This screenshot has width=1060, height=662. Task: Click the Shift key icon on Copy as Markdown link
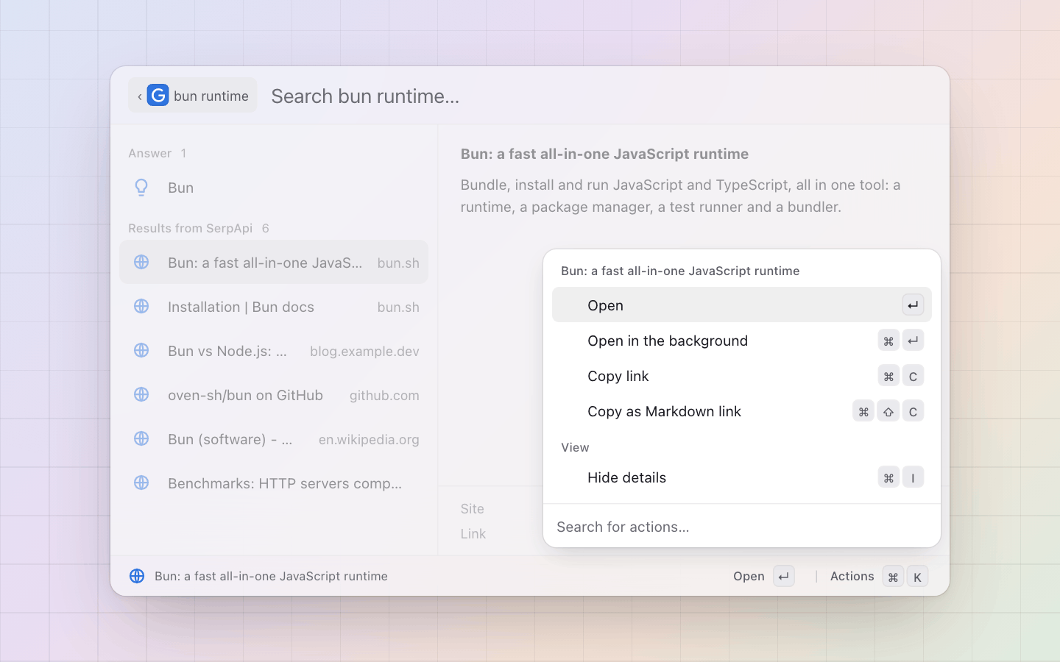(888, 411)
